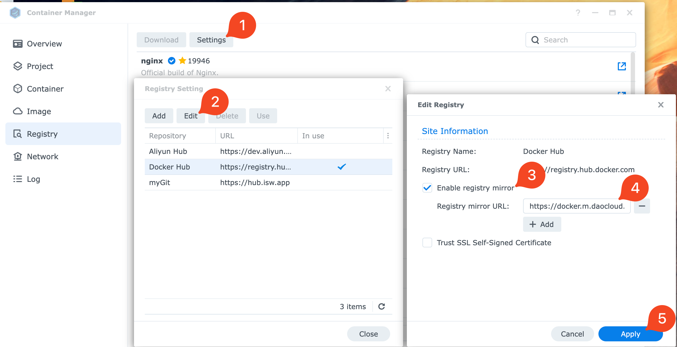Click the Docker Hub in-use checkmark

pyautogui.click(x=342, y=167)
